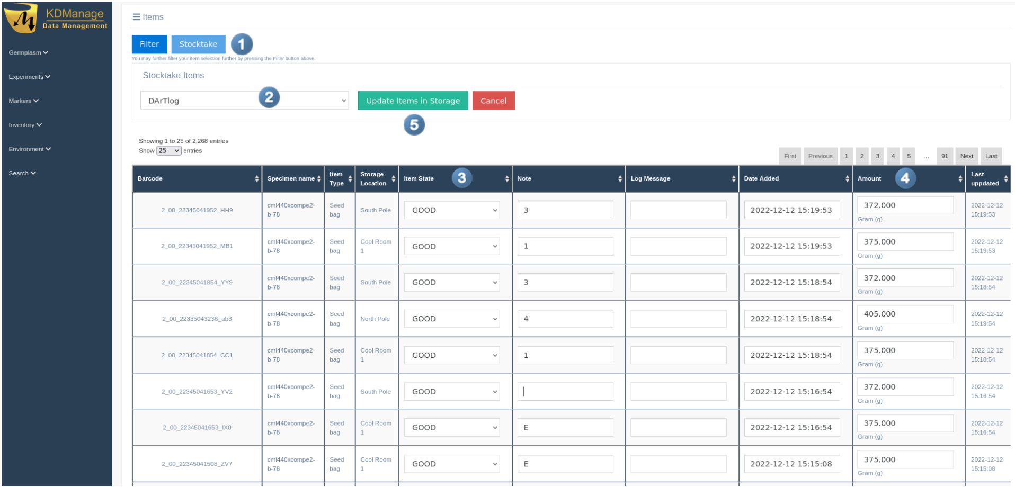Click Update Items in Storage button

coord(413,101)
